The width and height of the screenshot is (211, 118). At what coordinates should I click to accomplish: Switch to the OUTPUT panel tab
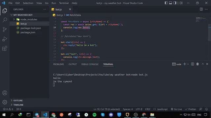(x=73, y=64)
